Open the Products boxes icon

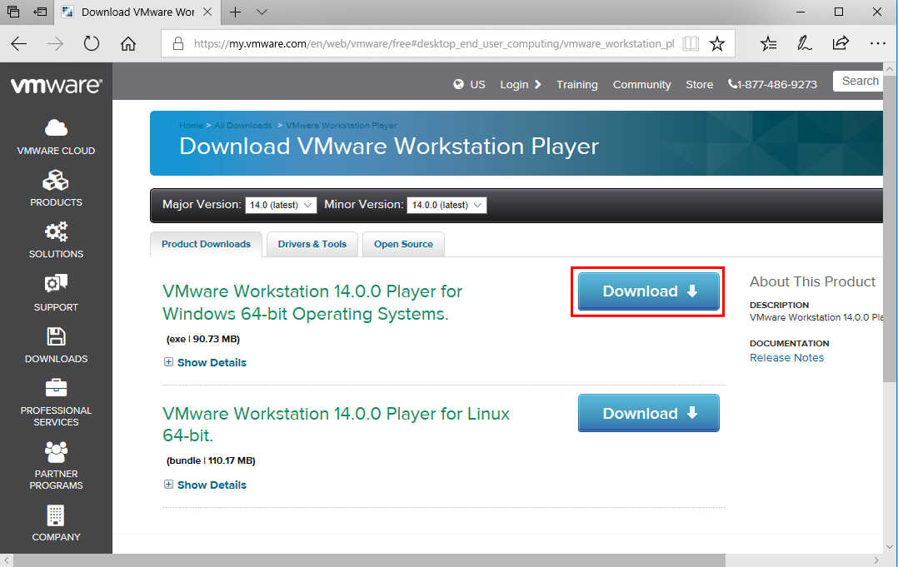[x=56, y=180]
